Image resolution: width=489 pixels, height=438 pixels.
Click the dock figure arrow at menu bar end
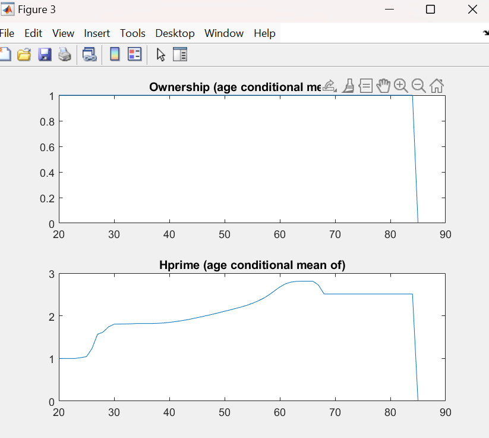click(x=486, y=33)
